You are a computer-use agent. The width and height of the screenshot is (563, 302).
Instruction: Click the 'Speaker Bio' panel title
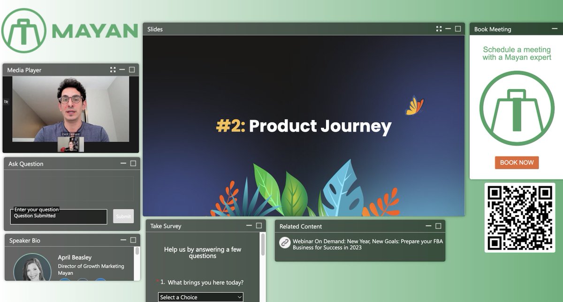25,241
